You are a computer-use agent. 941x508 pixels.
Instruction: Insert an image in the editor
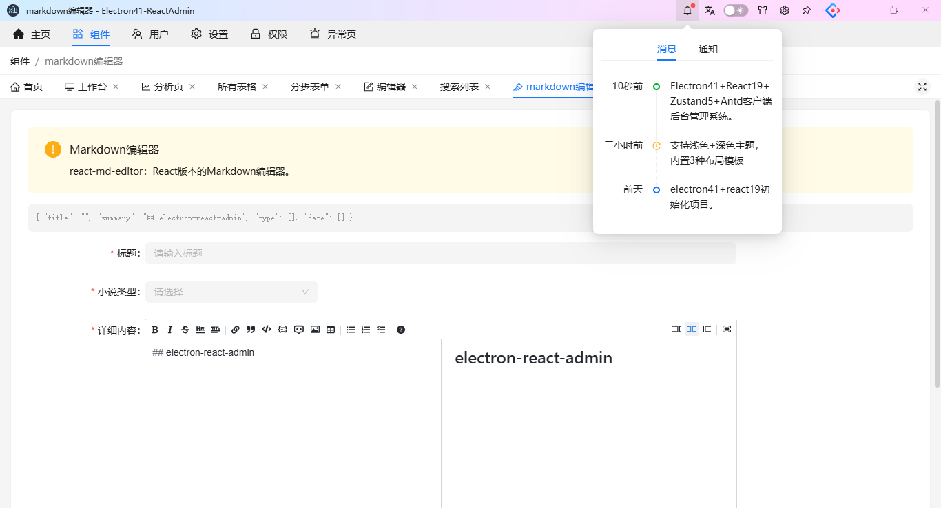(315, 330)
